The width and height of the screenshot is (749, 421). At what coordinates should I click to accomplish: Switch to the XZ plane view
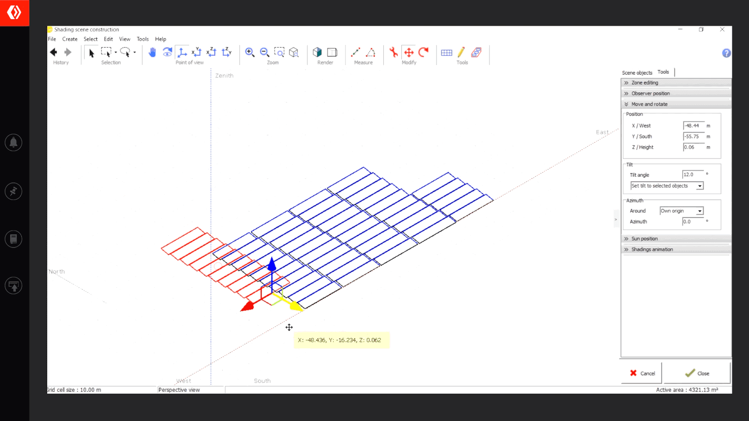pyautogui.click(x=212, y=52)
